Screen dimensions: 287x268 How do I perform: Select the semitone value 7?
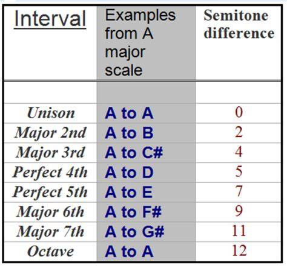[x=239, y=191]
